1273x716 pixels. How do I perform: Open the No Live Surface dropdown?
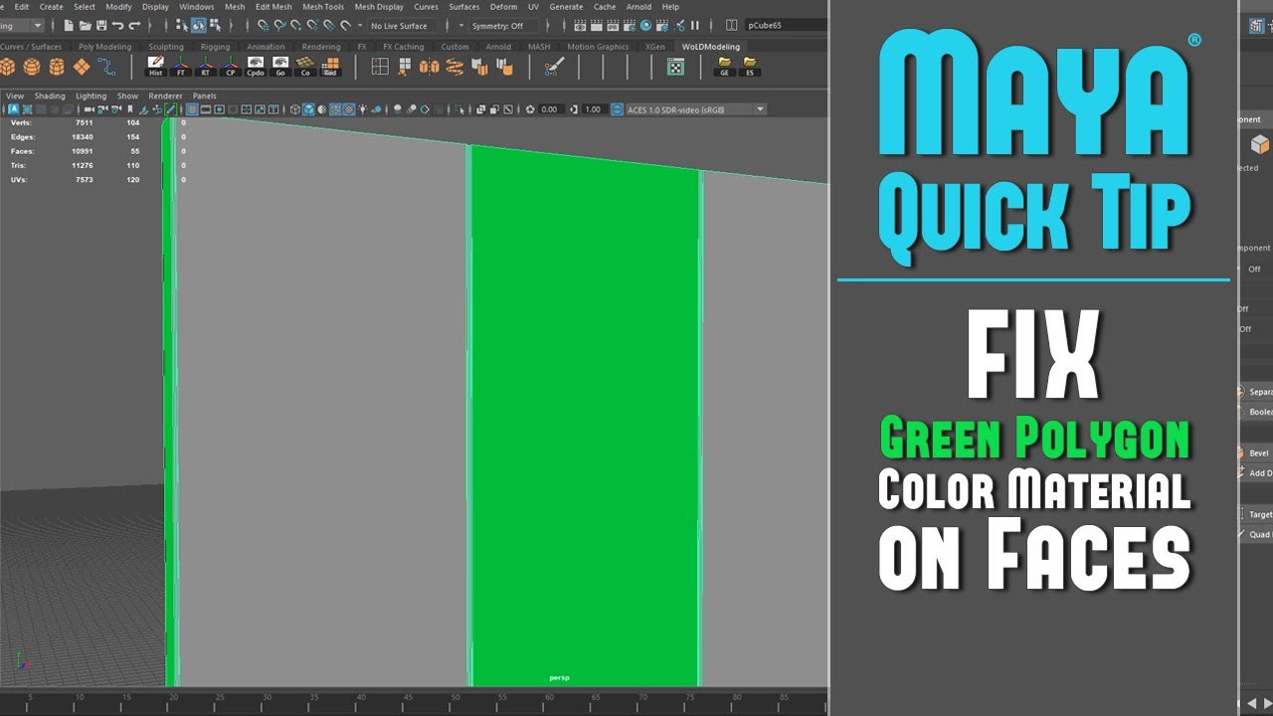point(403,26)
